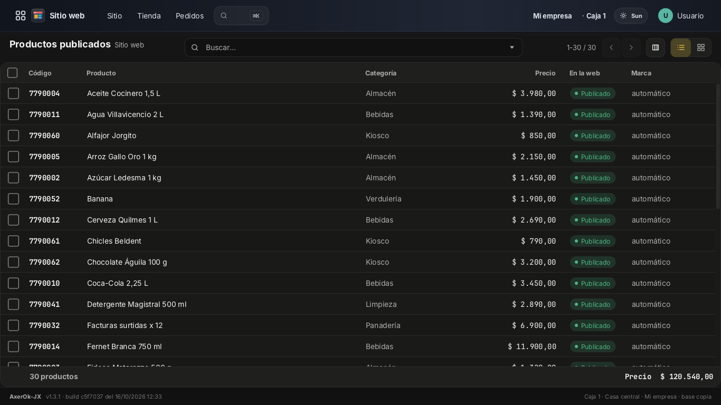
Task: Open the Pedidos menu
Action: pyautogui.click(x=189, y=16)
